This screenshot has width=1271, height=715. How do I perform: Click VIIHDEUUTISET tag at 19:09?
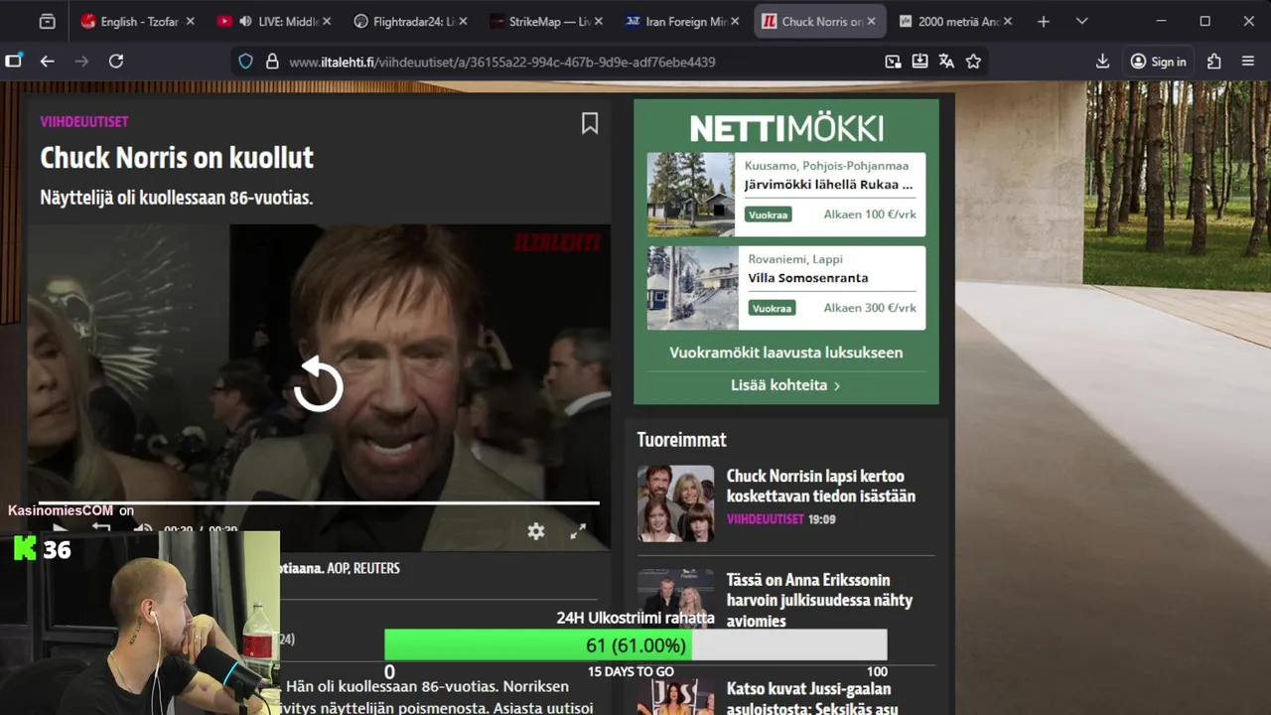pyautogui.click(x=765, y=519)
